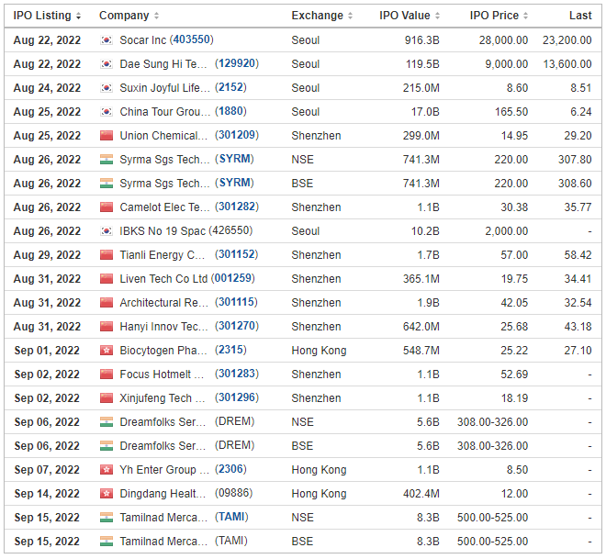Open Socar Inc ticker link 403550

[191, 39]
